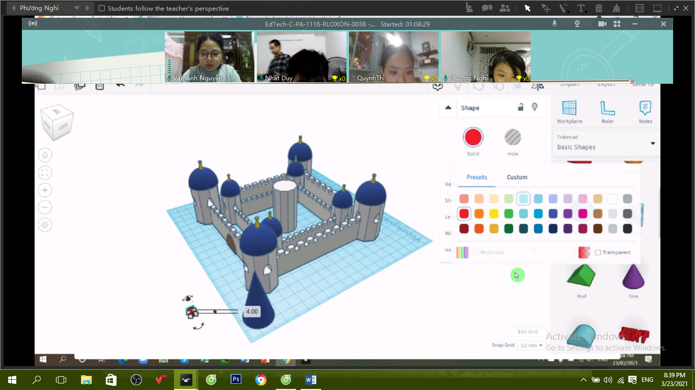Viewport: 695px width, 390px height.
Task: Open the participants people icon
Action: [505, 8]
